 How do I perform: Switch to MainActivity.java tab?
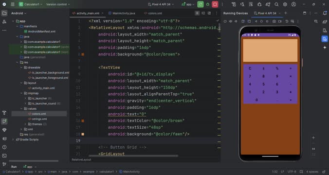(x=122, y=13)
